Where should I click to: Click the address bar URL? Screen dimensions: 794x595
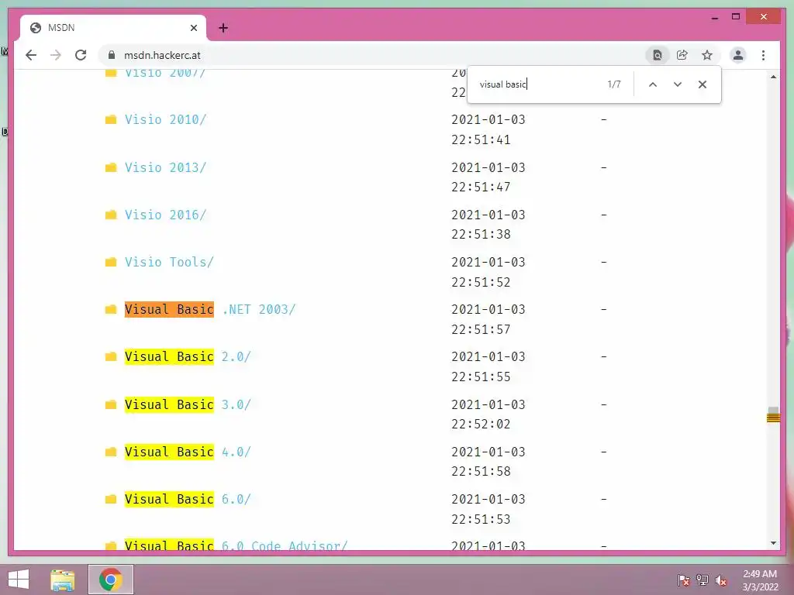[x=162, y=55]
